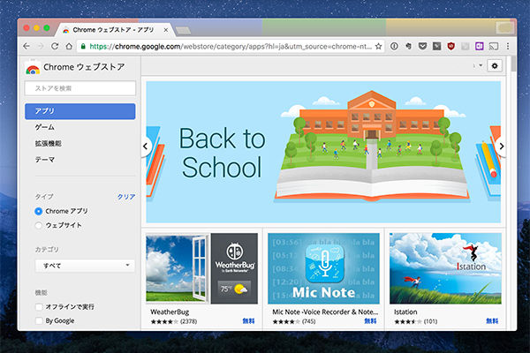Click the 無料 link for Istation
The image size is (530, 353).
point(492,321)
